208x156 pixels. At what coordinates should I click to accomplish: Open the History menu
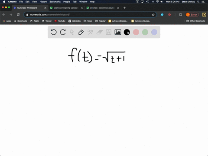[43, 2]
